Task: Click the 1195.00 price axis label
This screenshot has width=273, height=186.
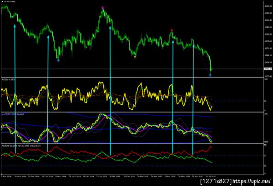Action: tap(268, 41)
